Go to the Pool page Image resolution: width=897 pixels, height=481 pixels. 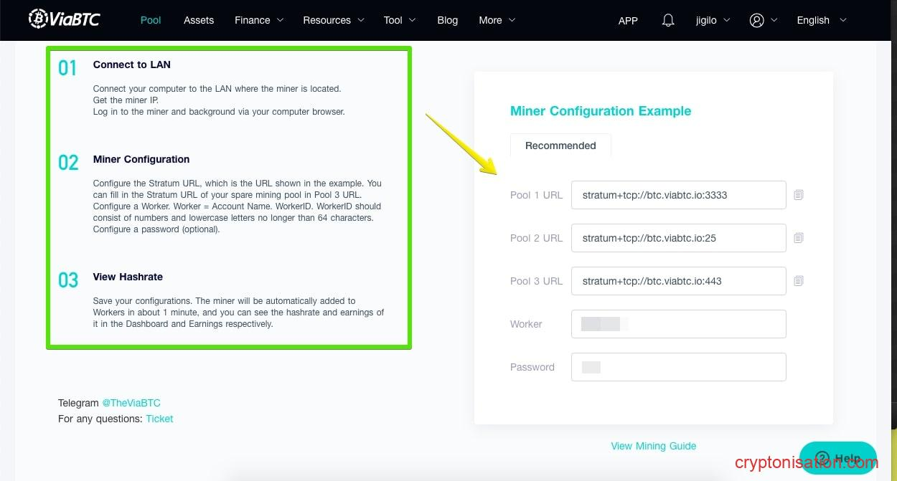151,20
